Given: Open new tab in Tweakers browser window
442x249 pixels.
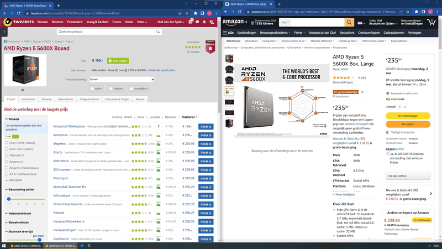Looking at the screenshot, I should click(59, 6).
